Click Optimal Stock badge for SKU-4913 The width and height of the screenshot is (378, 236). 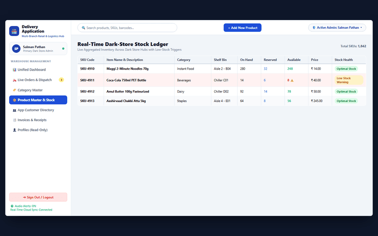point(346,101)
